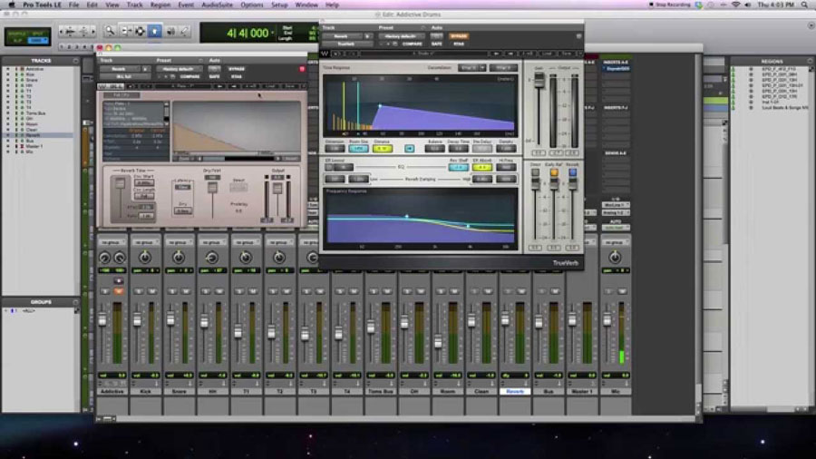Open the Track menu

(135, 5)
